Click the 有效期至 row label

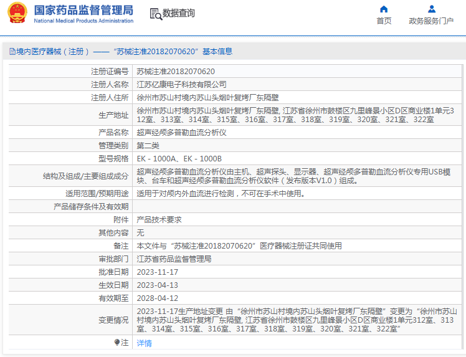coord(113,298)
